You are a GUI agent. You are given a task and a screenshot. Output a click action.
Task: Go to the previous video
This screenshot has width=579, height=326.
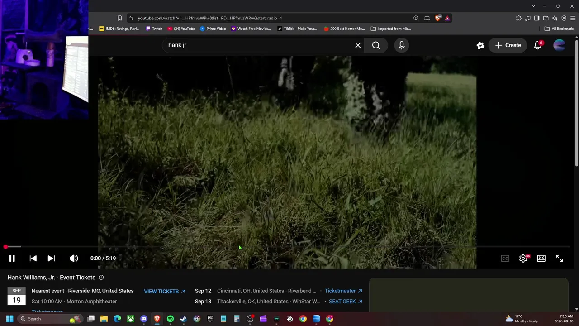(33, 258)
